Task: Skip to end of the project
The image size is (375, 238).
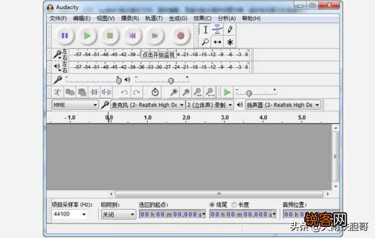Action: click(155, 36)
